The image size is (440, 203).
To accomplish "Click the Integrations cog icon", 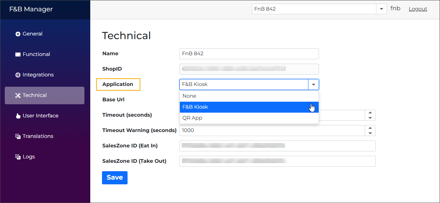I will pyautogui.click(x=18, y=75).
